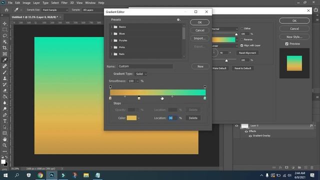Select the Eraser tool
The image size is (320, 180).
click(x=4, y=90)
